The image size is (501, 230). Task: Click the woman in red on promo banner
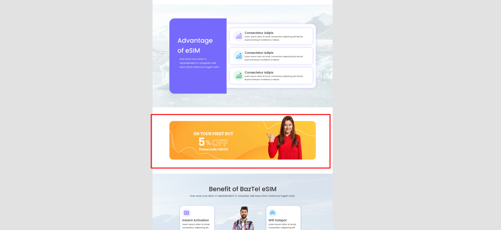286,139
